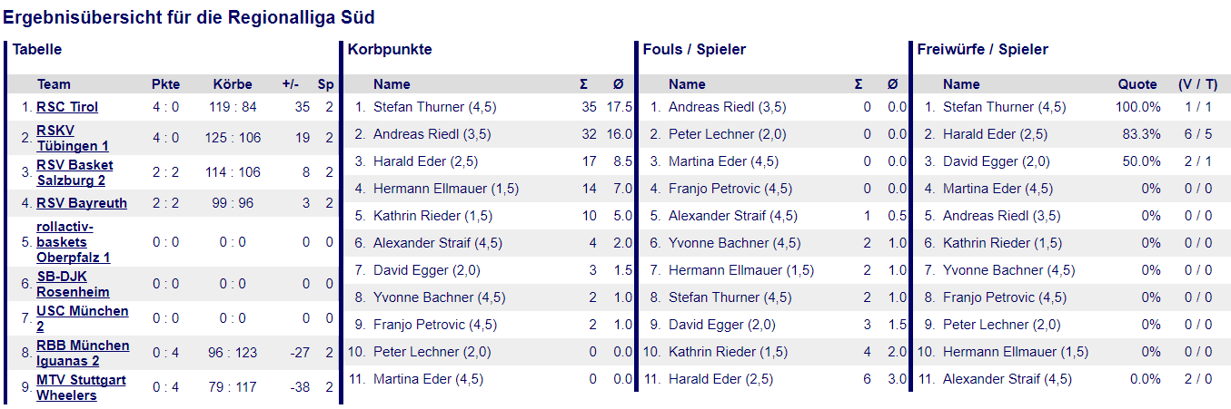The height and width of the screenshot is (409, 1231).
Task: Click the RSV Basket Salzburg 2 link
Action: click(74, 172)
